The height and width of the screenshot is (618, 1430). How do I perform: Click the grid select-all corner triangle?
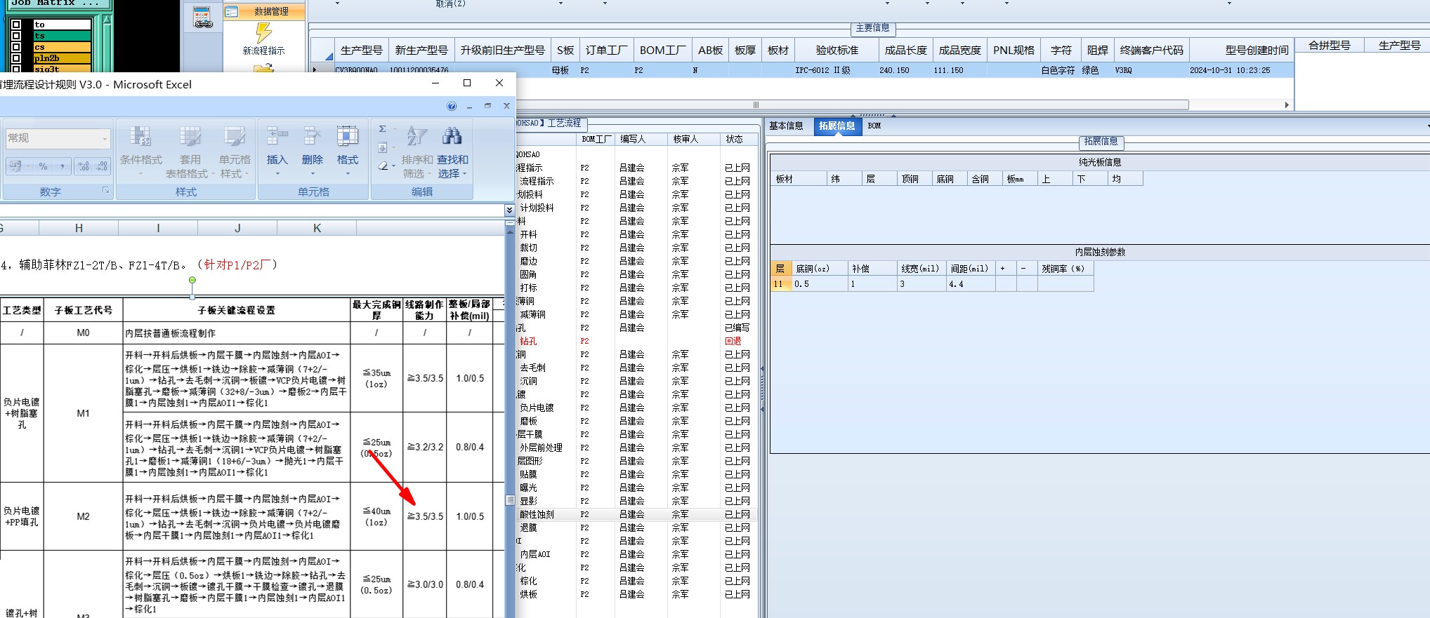[x=328, y=56]
